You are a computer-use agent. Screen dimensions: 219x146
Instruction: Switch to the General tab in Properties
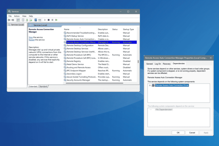coord(150,64)
